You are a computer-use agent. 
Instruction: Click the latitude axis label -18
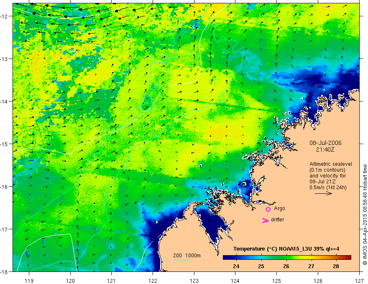click(x=5, y=271)
